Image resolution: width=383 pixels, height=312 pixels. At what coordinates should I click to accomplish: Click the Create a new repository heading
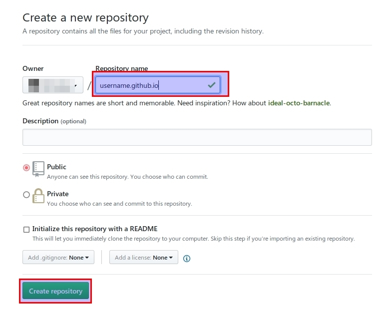click(85, 17)
